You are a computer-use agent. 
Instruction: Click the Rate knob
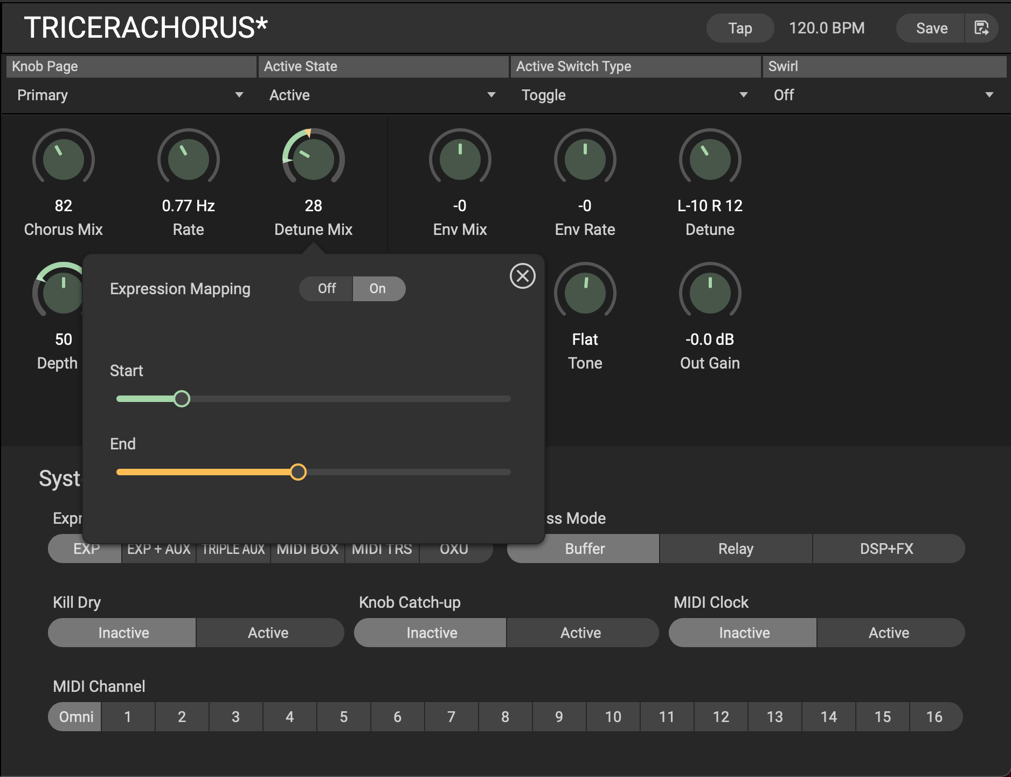coord(189,159)
